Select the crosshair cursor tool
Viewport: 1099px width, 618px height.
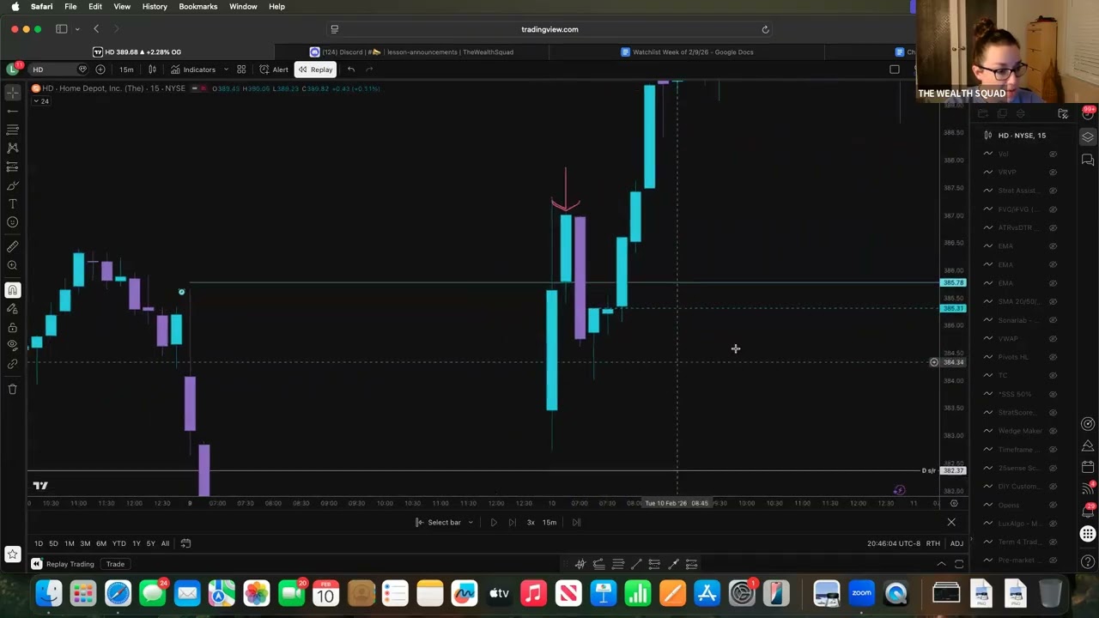[x=13, y=92]
